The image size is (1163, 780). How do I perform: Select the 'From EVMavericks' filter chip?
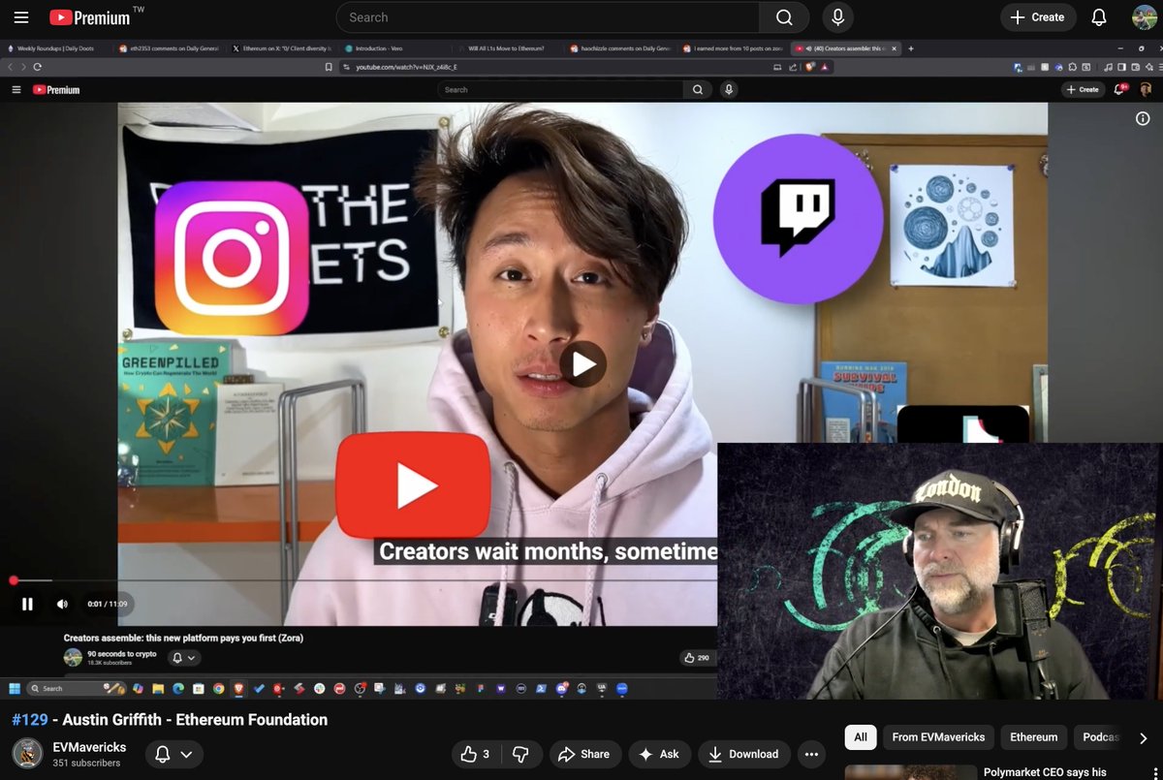[x=938, y=737]
